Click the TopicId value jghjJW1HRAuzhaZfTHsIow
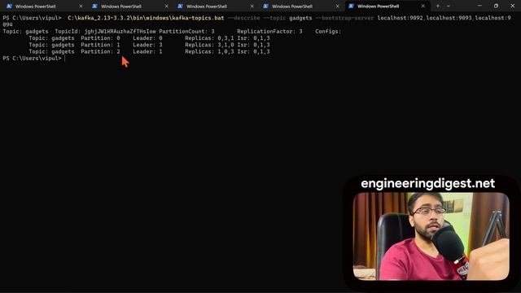The height and width of the screenshot is (293, 521). click(120, 32)
